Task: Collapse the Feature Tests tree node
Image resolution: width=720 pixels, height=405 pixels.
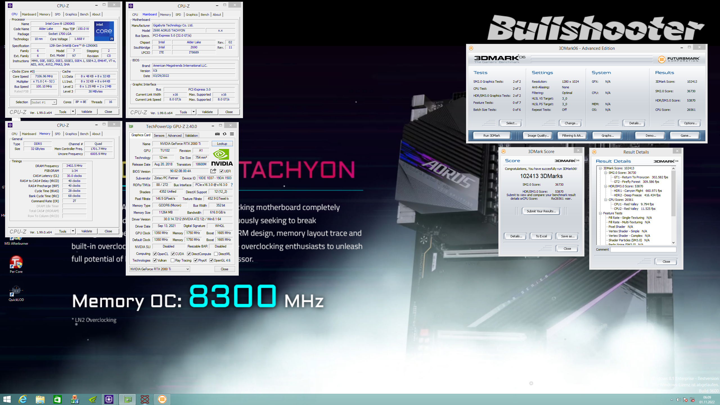Action: coord(600,213)
